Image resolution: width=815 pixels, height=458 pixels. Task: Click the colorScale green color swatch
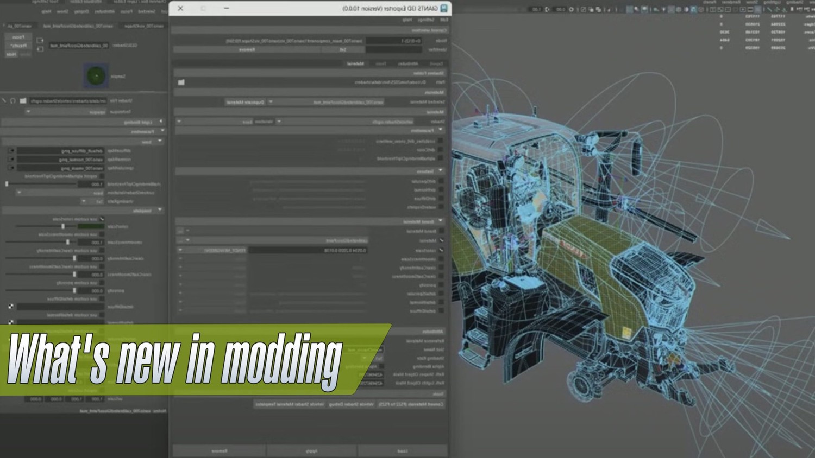click(90, 226)
